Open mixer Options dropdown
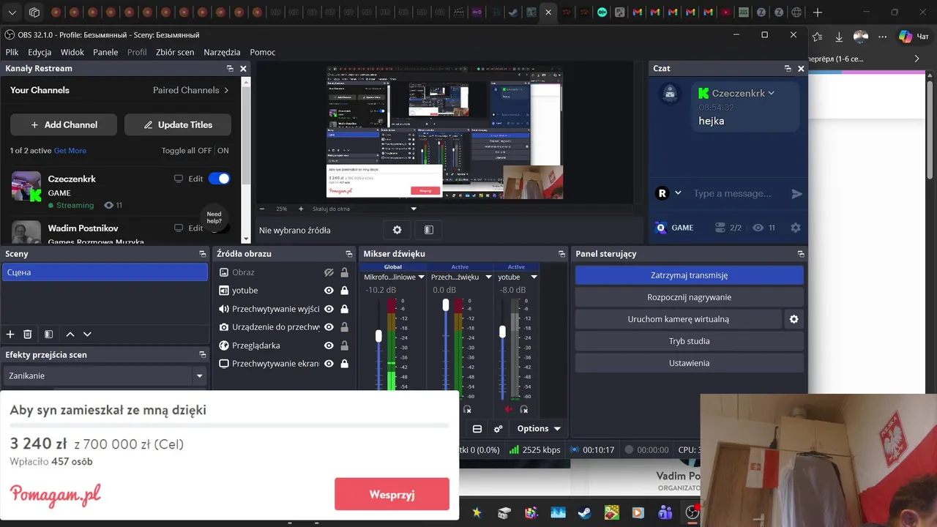937x527 pixels. coord(539,429)
